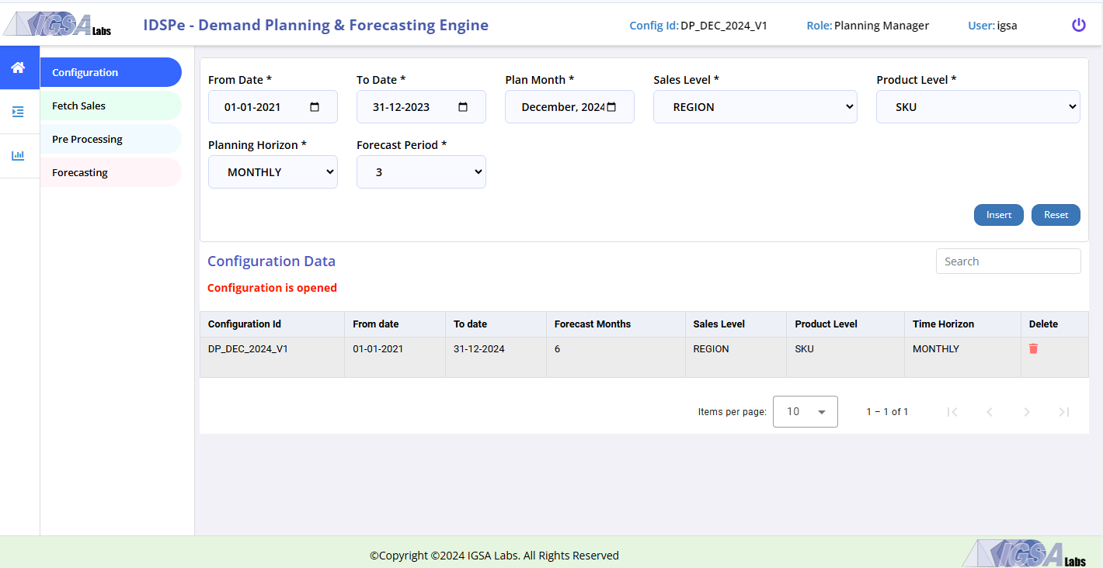Go to previous page of table
This screenshot has width=1103, height=568.
tap(990, 412)
